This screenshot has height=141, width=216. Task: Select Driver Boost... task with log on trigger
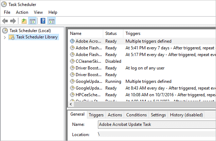(x=88, y=68)
